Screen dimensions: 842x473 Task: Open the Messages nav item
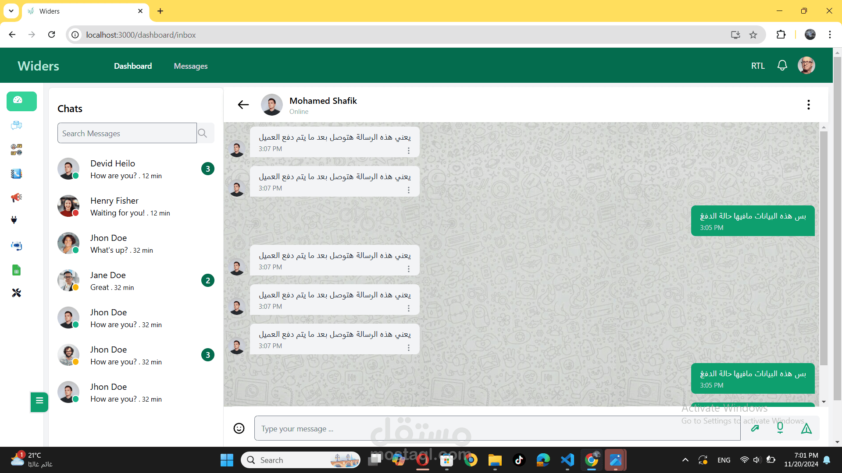point(190,66)
